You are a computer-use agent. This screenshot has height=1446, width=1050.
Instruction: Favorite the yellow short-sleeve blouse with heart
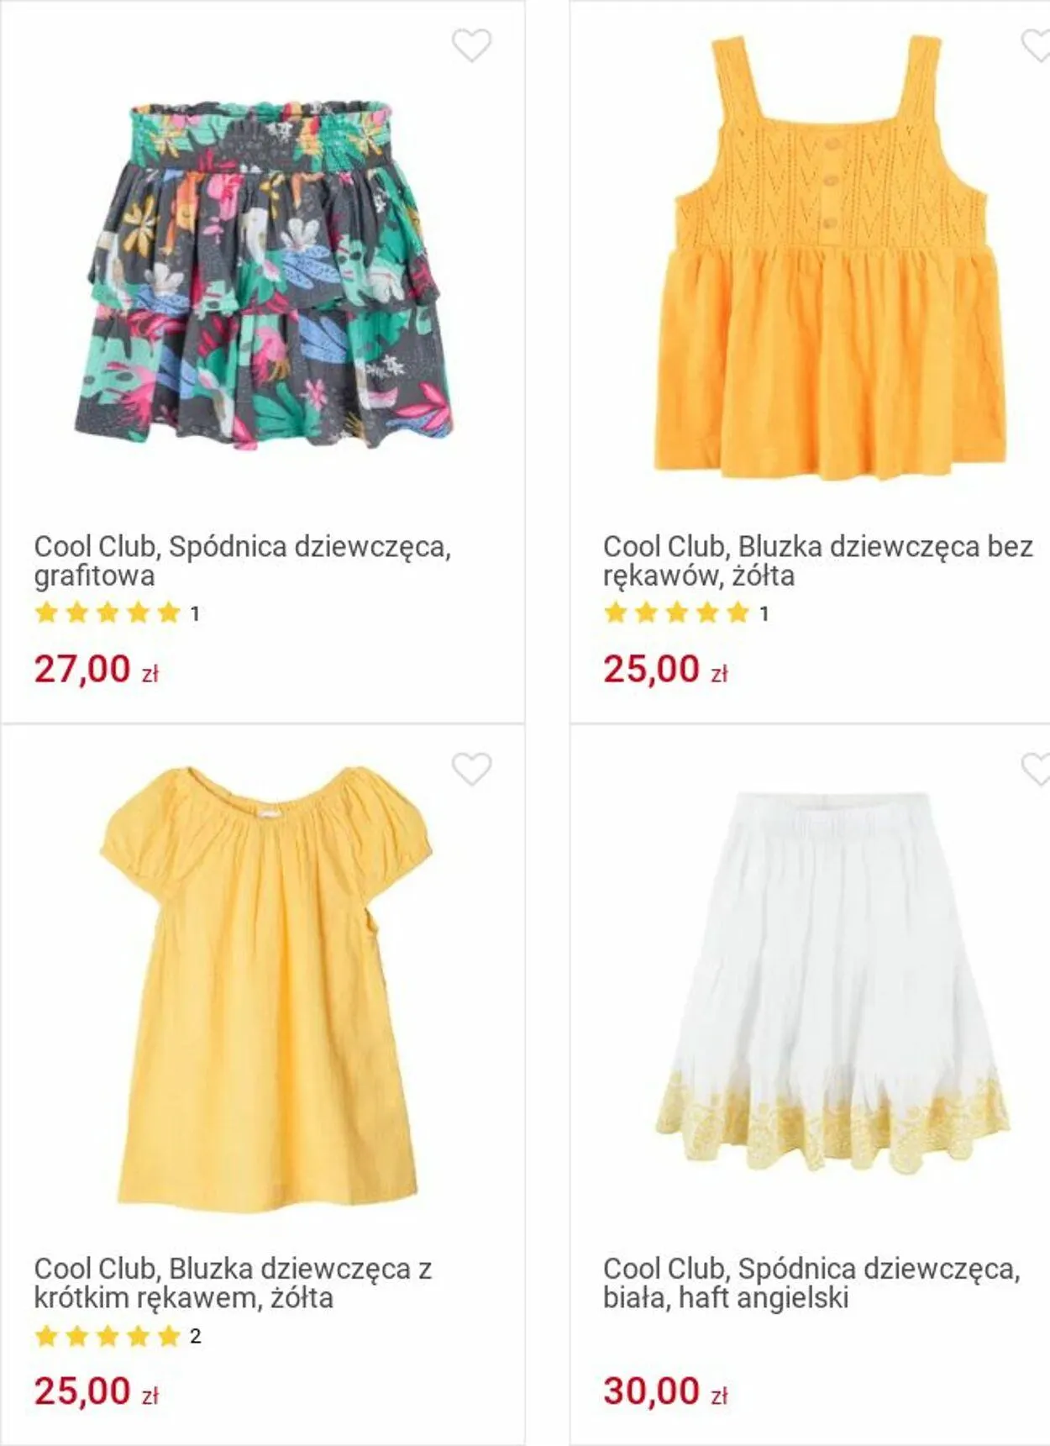[x=471, y=769]
